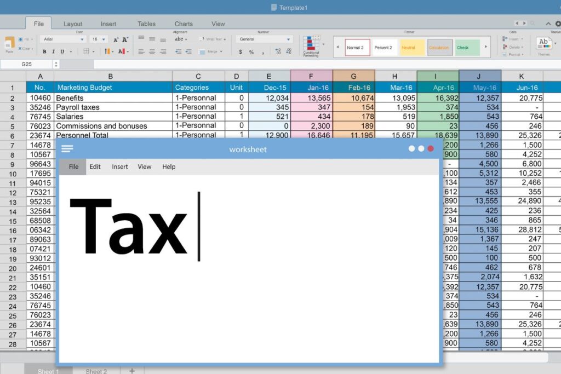This screenshot has width=561, height=374.
Task: Apply the Calculation cell style
Action: coord(440,48)
